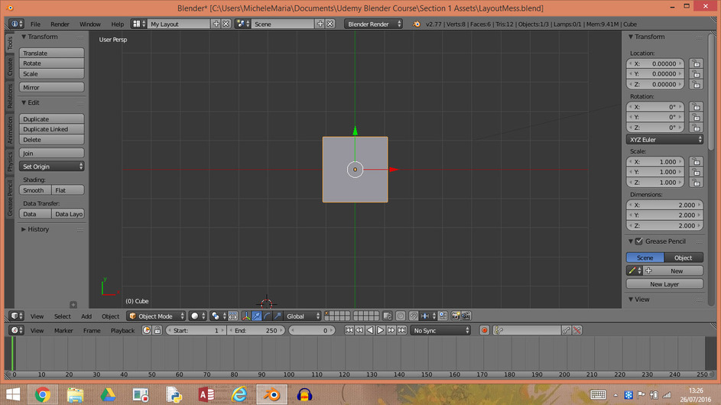Open the Blender Render engine dropdown

(375, 24)
